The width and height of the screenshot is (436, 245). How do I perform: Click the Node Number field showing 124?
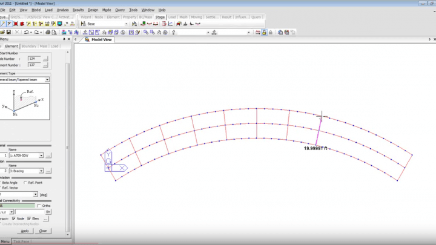coord(34,59)
